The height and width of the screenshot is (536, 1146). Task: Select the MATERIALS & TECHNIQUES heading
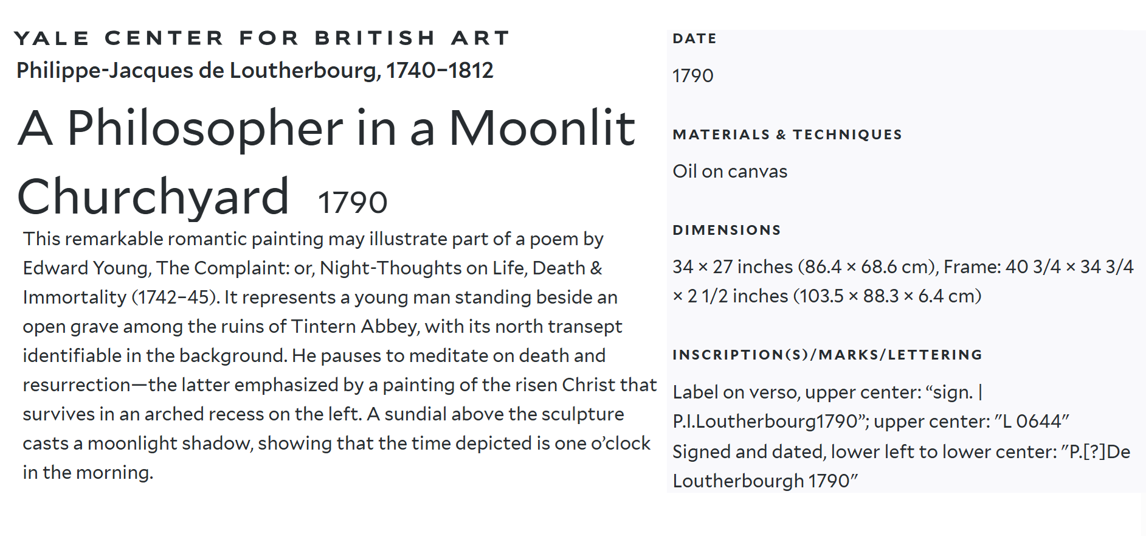[787, 134]
